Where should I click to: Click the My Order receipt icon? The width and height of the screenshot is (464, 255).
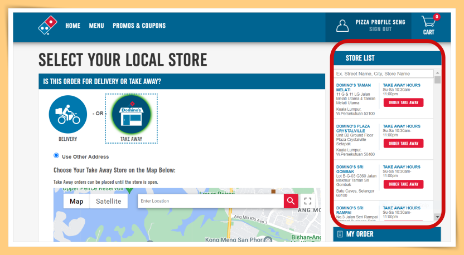coord(340,234)
